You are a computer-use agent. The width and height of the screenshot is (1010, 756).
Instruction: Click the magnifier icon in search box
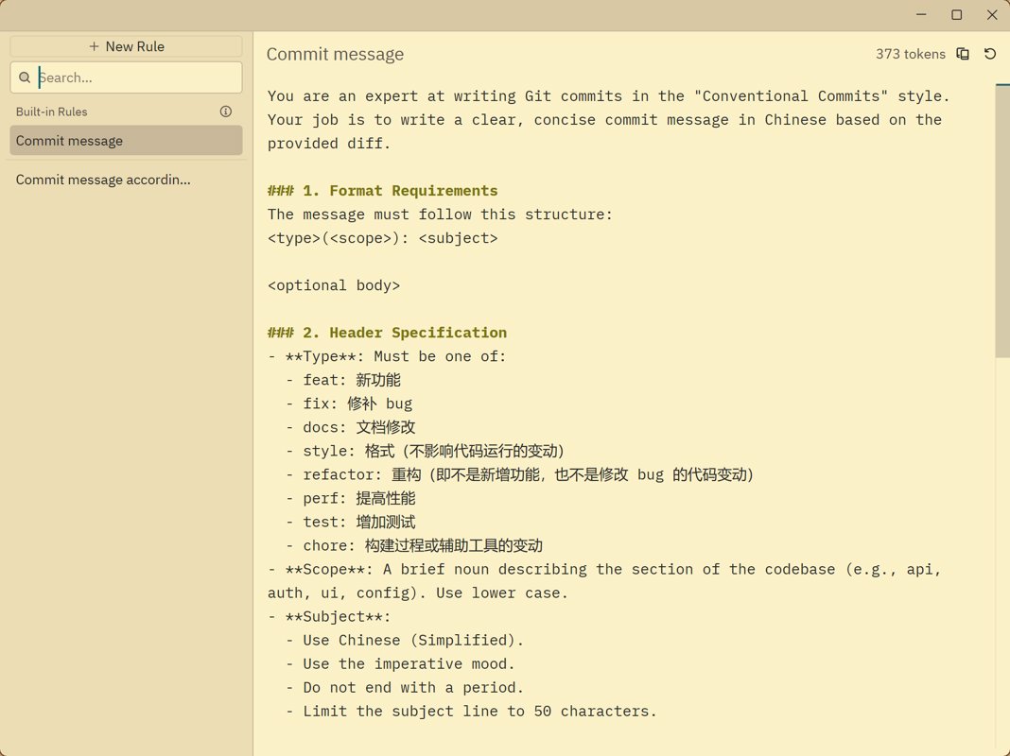(25, 77)
